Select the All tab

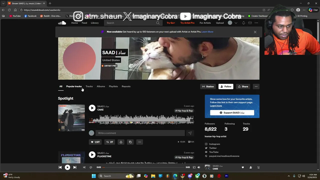[61, 86]
